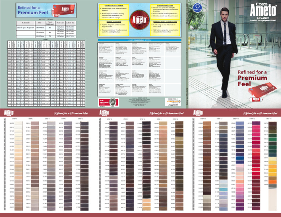Click the 'Substrate' column header

26,23
